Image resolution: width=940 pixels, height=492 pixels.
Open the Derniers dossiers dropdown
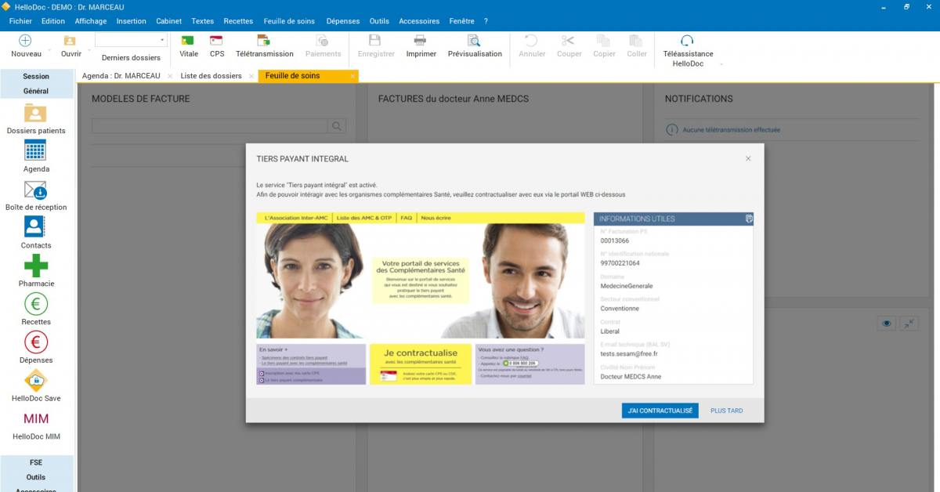pos(162,39)
